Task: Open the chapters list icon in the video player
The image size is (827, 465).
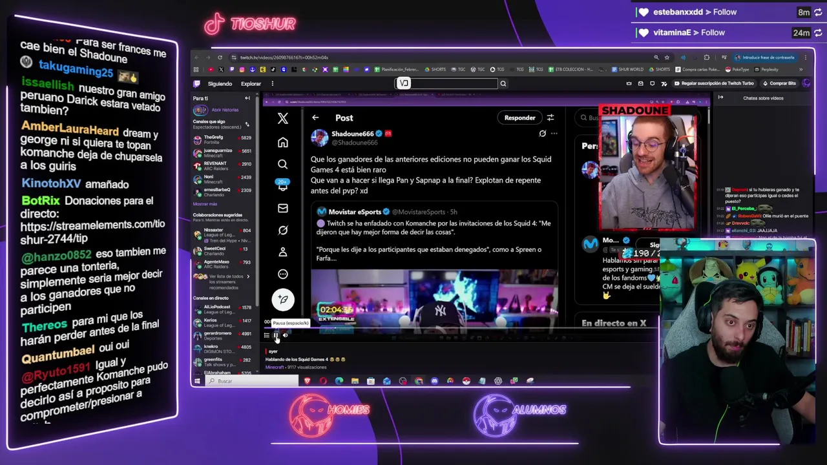Action: click(266, 335)
